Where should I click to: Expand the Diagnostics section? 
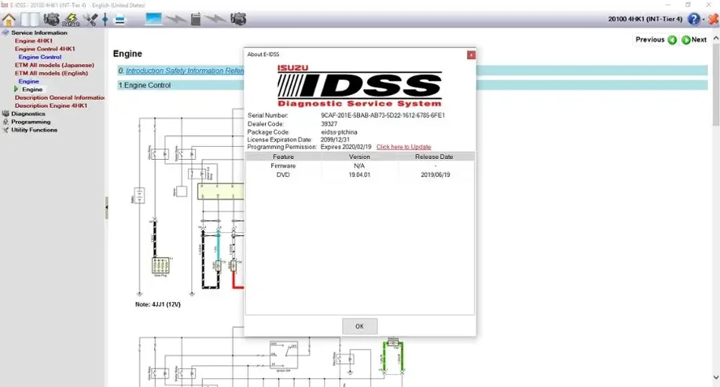[28, 114]
